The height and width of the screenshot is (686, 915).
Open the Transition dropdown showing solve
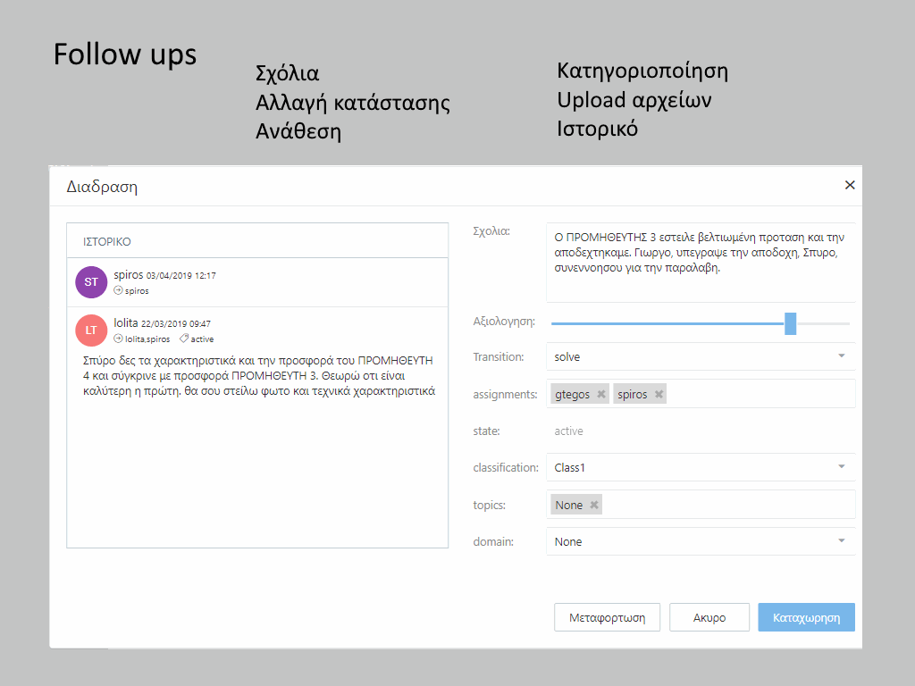[x=699, y=356]
